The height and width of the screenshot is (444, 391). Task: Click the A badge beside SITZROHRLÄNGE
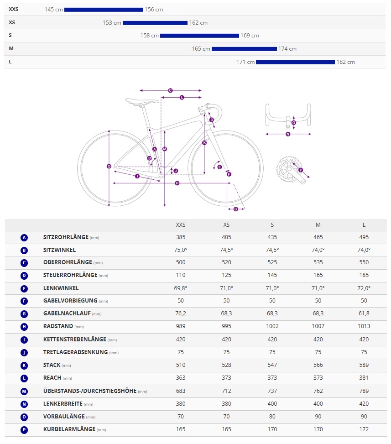coord(24,237)
